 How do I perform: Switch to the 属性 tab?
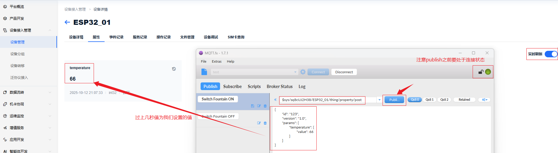coord(96,37)
